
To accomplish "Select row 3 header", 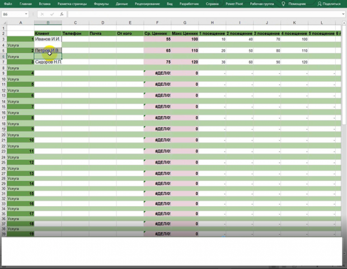I will (x=3, y=39).
